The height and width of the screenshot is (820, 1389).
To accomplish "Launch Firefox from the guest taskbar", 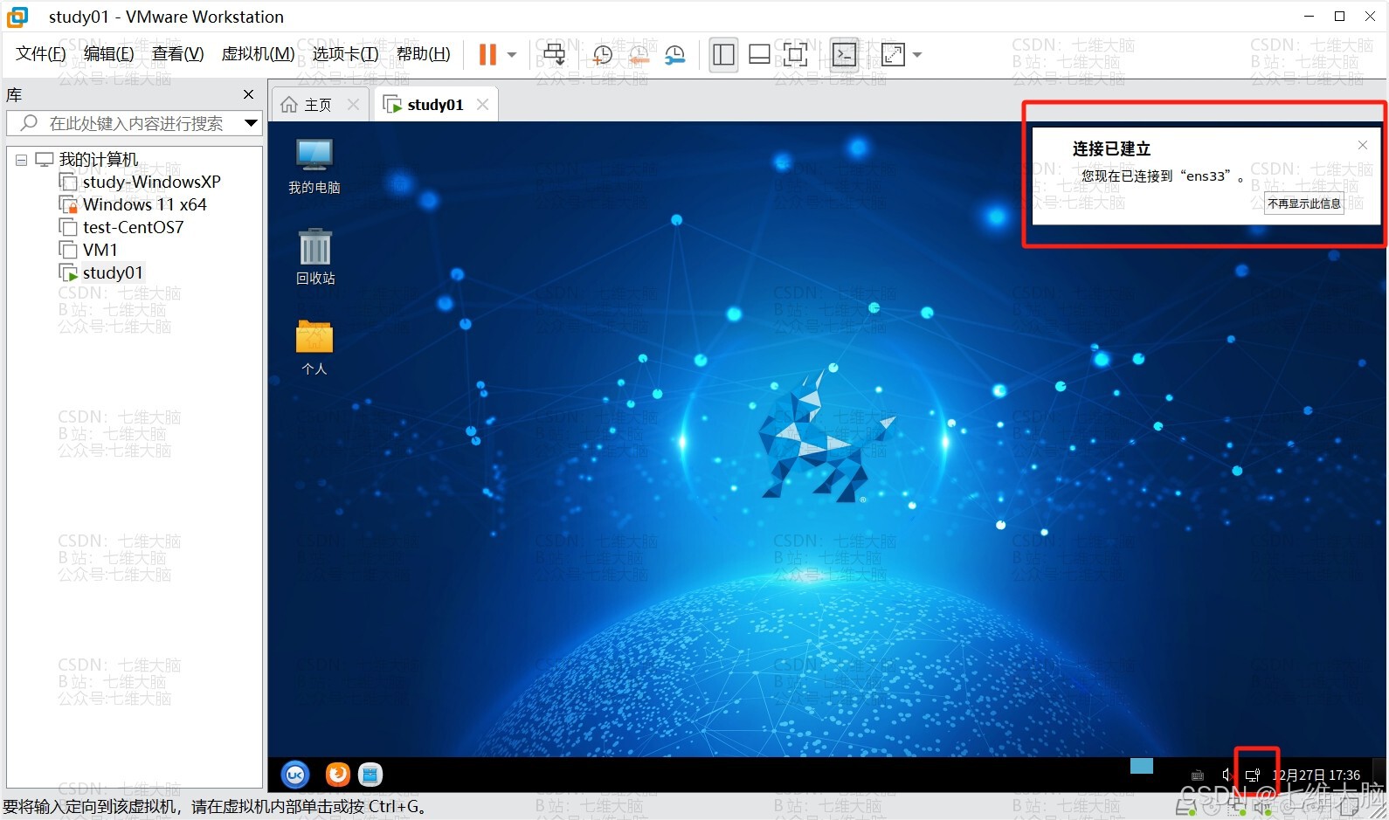I will point(337,775).
